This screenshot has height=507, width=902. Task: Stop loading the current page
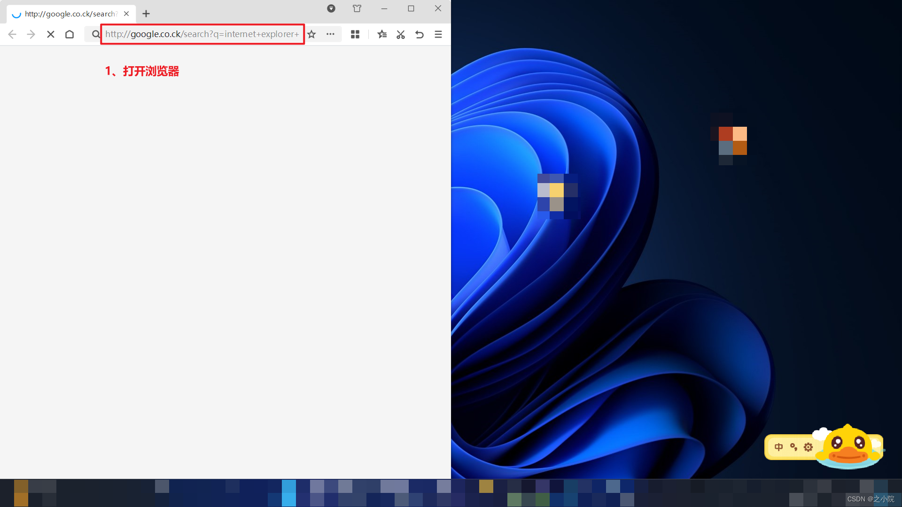click(x=51, y=34)
